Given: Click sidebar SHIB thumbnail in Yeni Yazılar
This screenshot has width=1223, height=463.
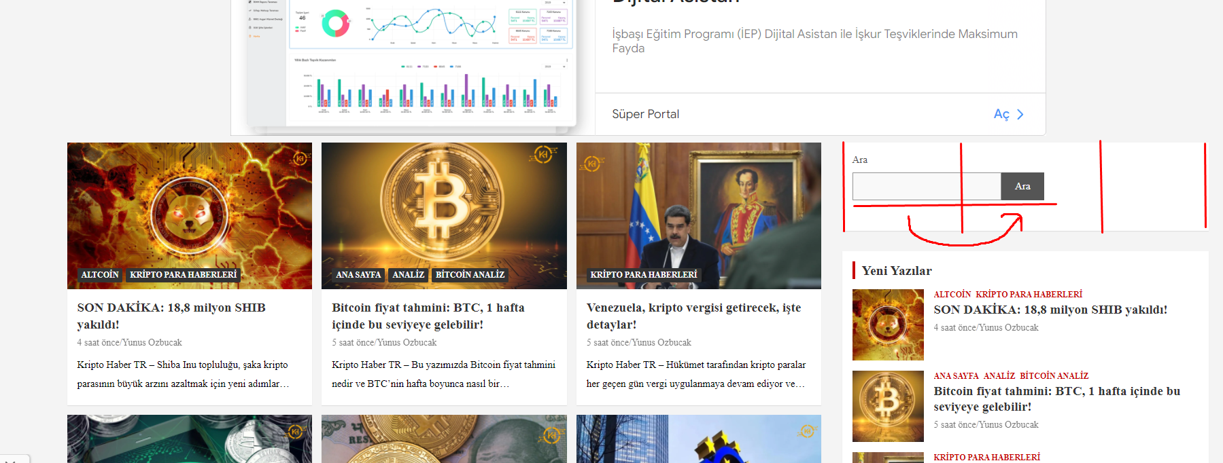Looking at the screenshot, I should [888, 325].
